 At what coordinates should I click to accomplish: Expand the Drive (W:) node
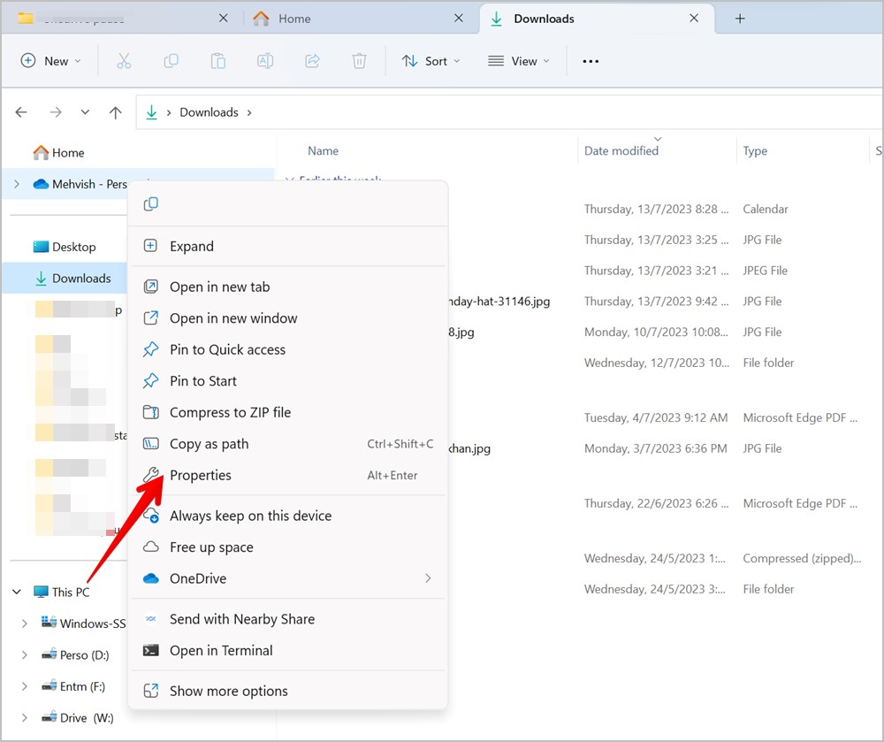[x=24, y=718]
